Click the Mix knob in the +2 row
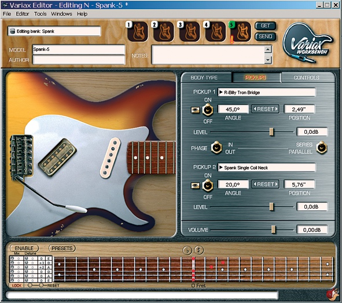 tap(12, 267)
